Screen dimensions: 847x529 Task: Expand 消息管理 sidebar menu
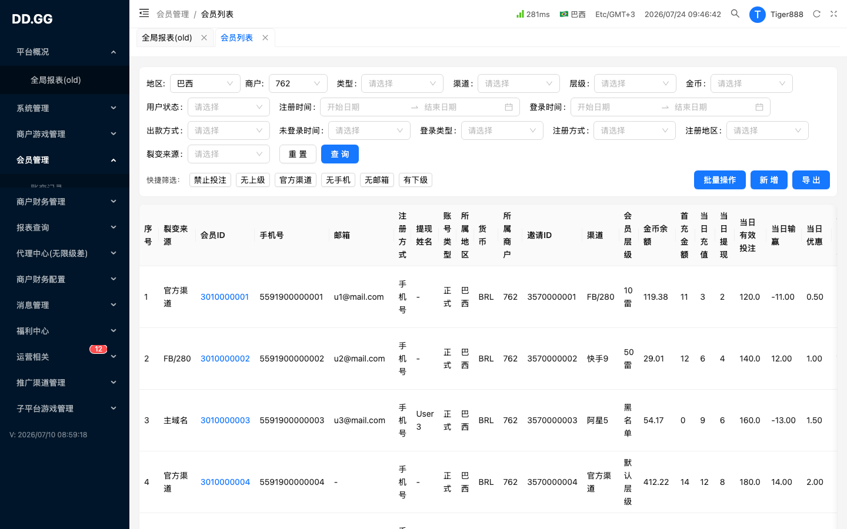tap(65, 305)
